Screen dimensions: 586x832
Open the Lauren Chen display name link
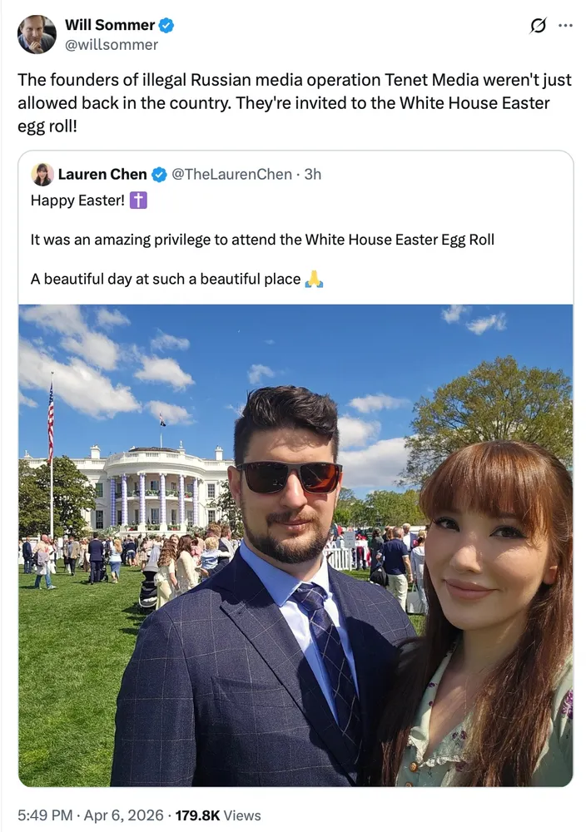click(x=102, y=174)
